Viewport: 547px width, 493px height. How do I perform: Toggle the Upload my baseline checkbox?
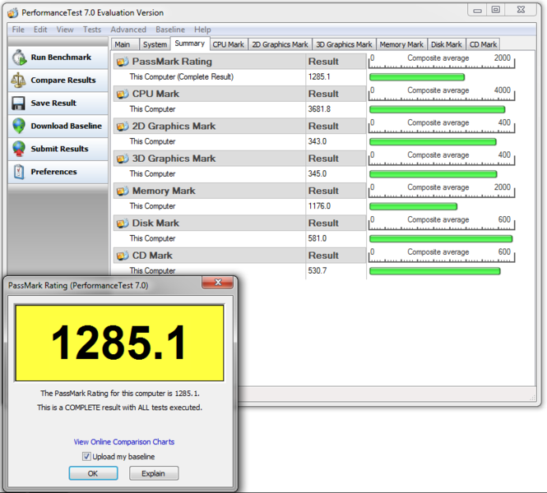(86, 456)
